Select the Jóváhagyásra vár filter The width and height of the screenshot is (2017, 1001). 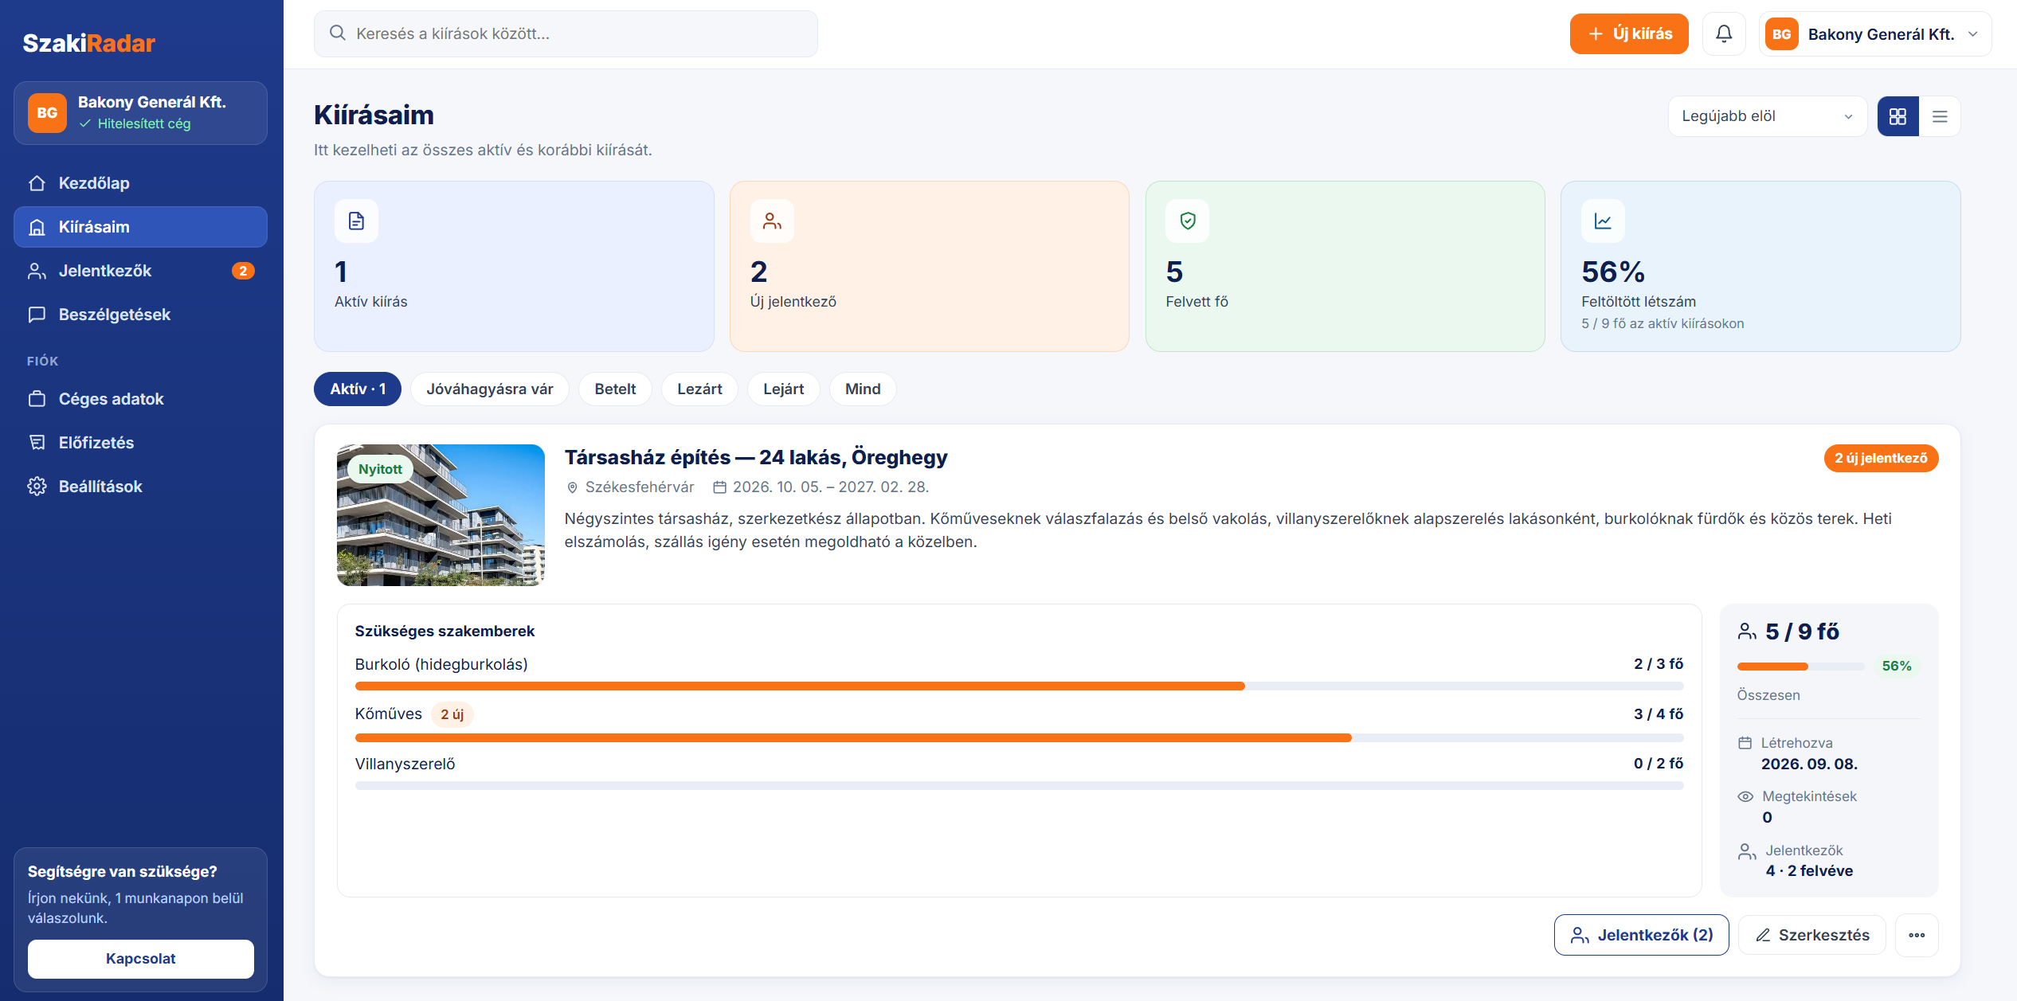click(490, 389)
